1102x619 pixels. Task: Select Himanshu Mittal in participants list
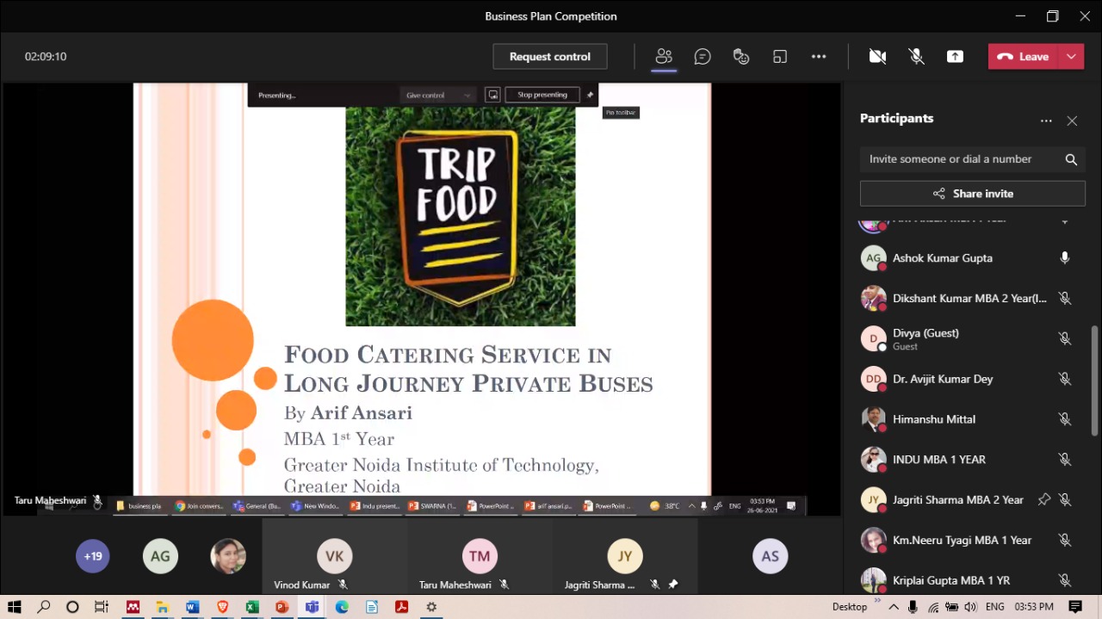coord(934,419)
